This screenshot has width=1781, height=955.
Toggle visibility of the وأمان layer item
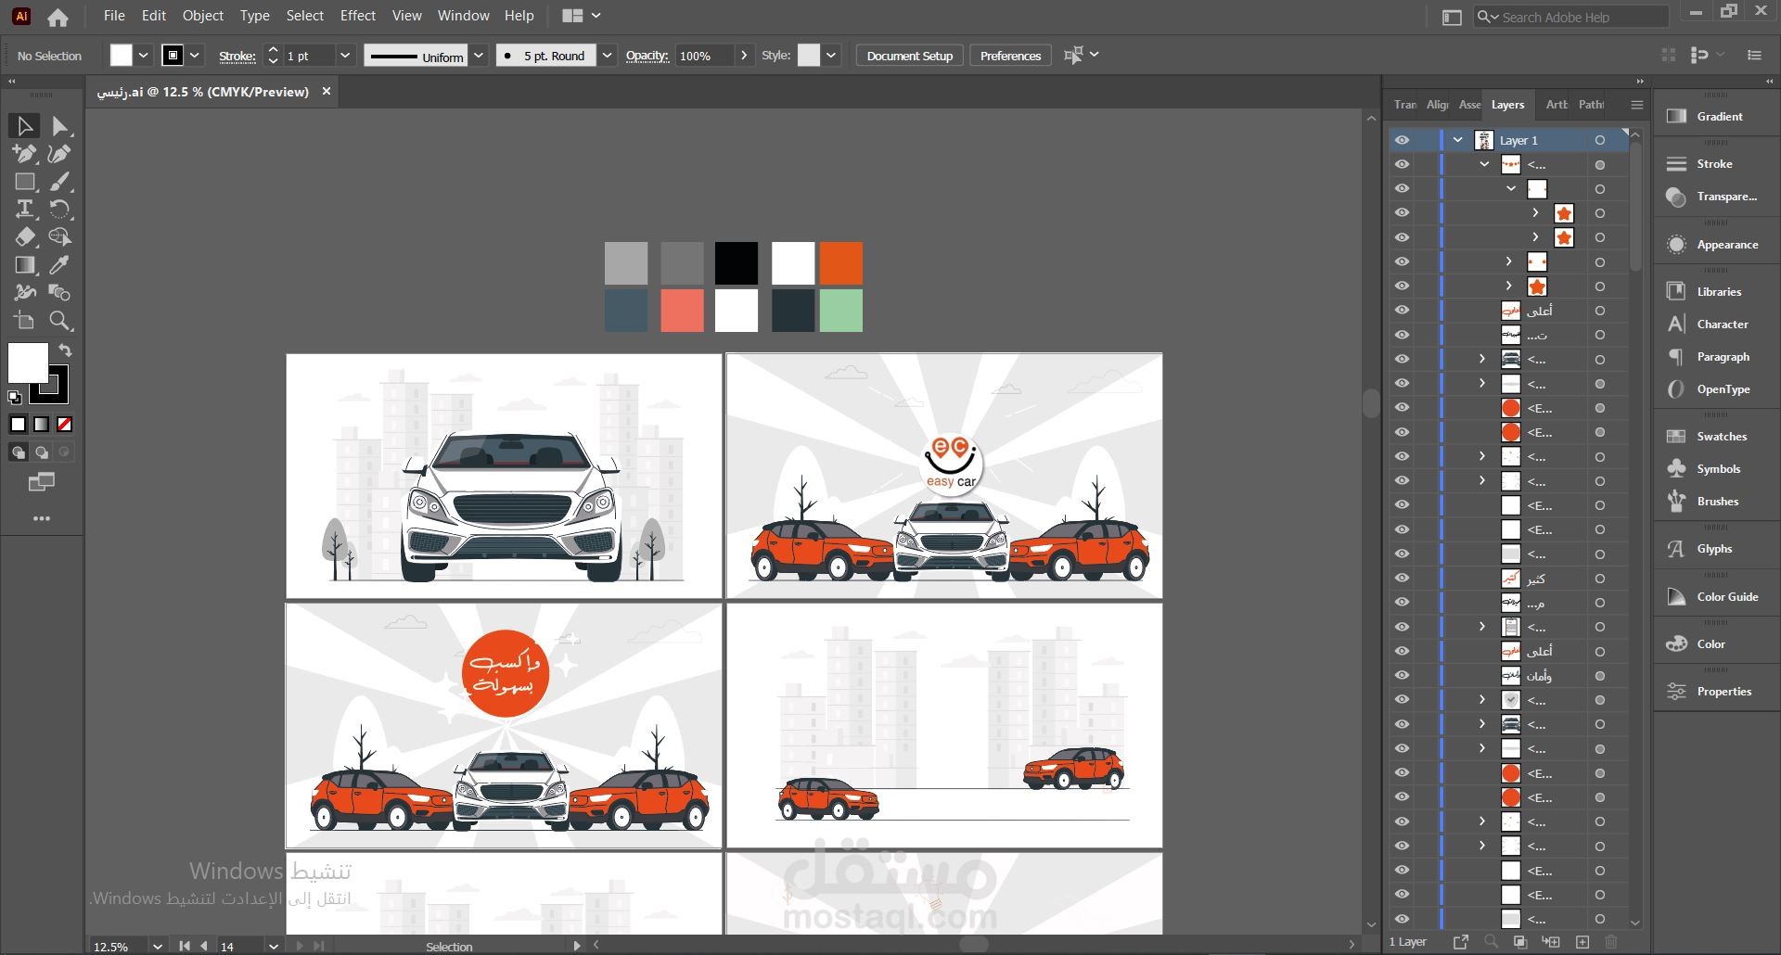pyautogui.click(x=1402, y=676)
